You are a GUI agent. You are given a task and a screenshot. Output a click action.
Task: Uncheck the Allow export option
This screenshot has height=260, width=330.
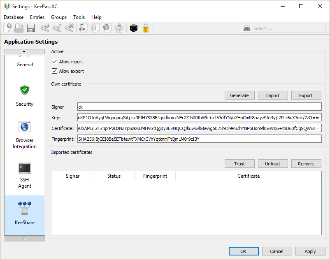[x=55, y=71]
